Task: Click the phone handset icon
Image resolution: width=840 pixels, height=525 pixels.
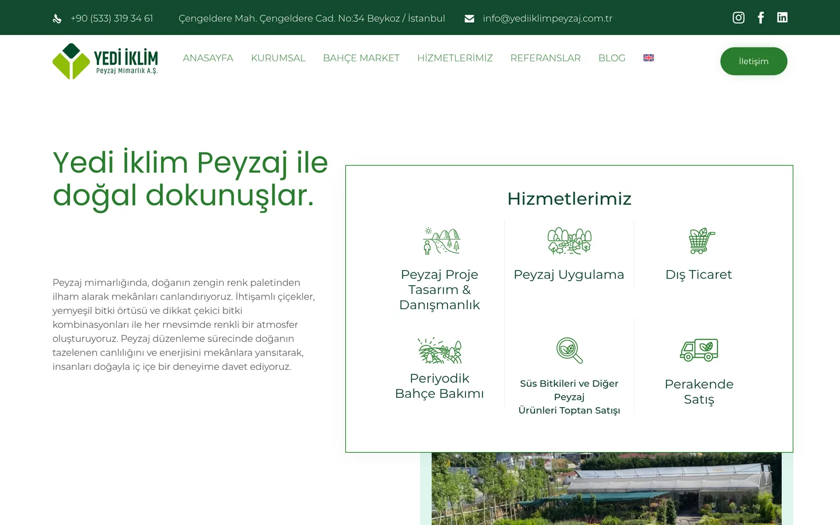Action: [x=57, y=19]
